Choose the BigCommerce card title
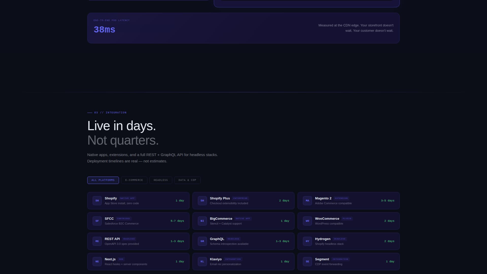This screenshot has height=274, width=487. tap(221, 219)
